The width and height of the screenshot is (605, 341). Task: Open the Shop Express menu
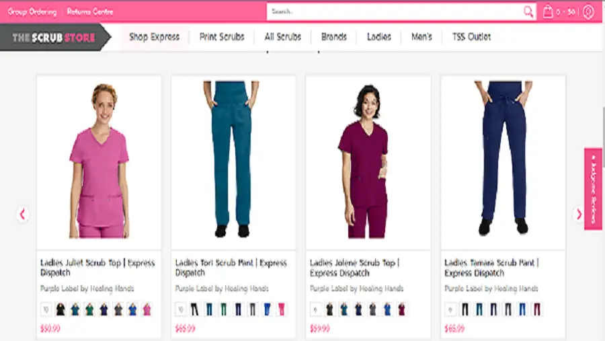154,37
